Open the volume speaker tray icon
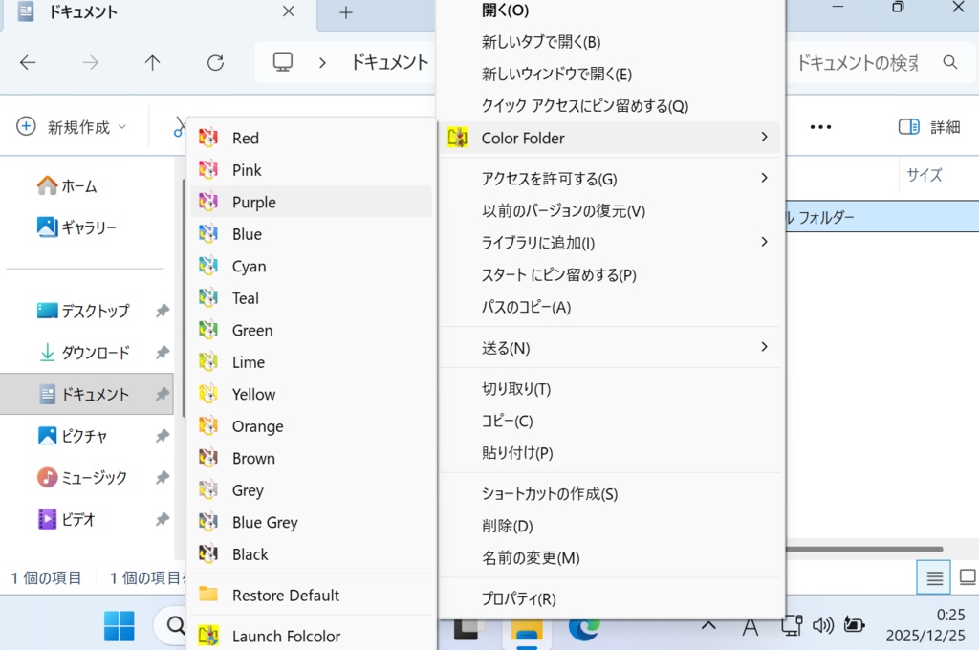979x650 pixels. (823, 624)
